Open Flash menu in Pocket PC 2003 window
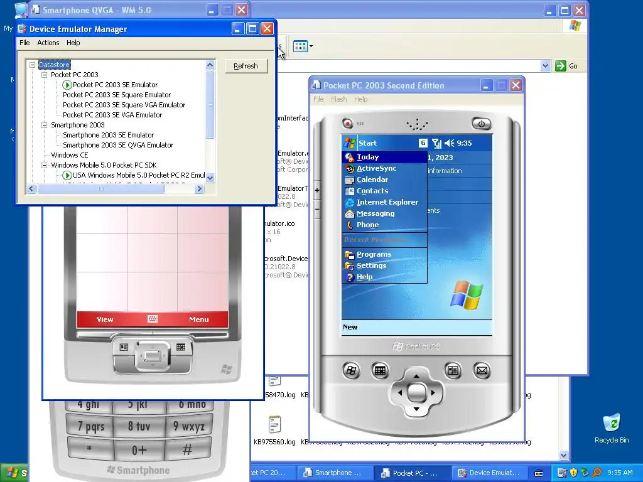 coord(339,99)
